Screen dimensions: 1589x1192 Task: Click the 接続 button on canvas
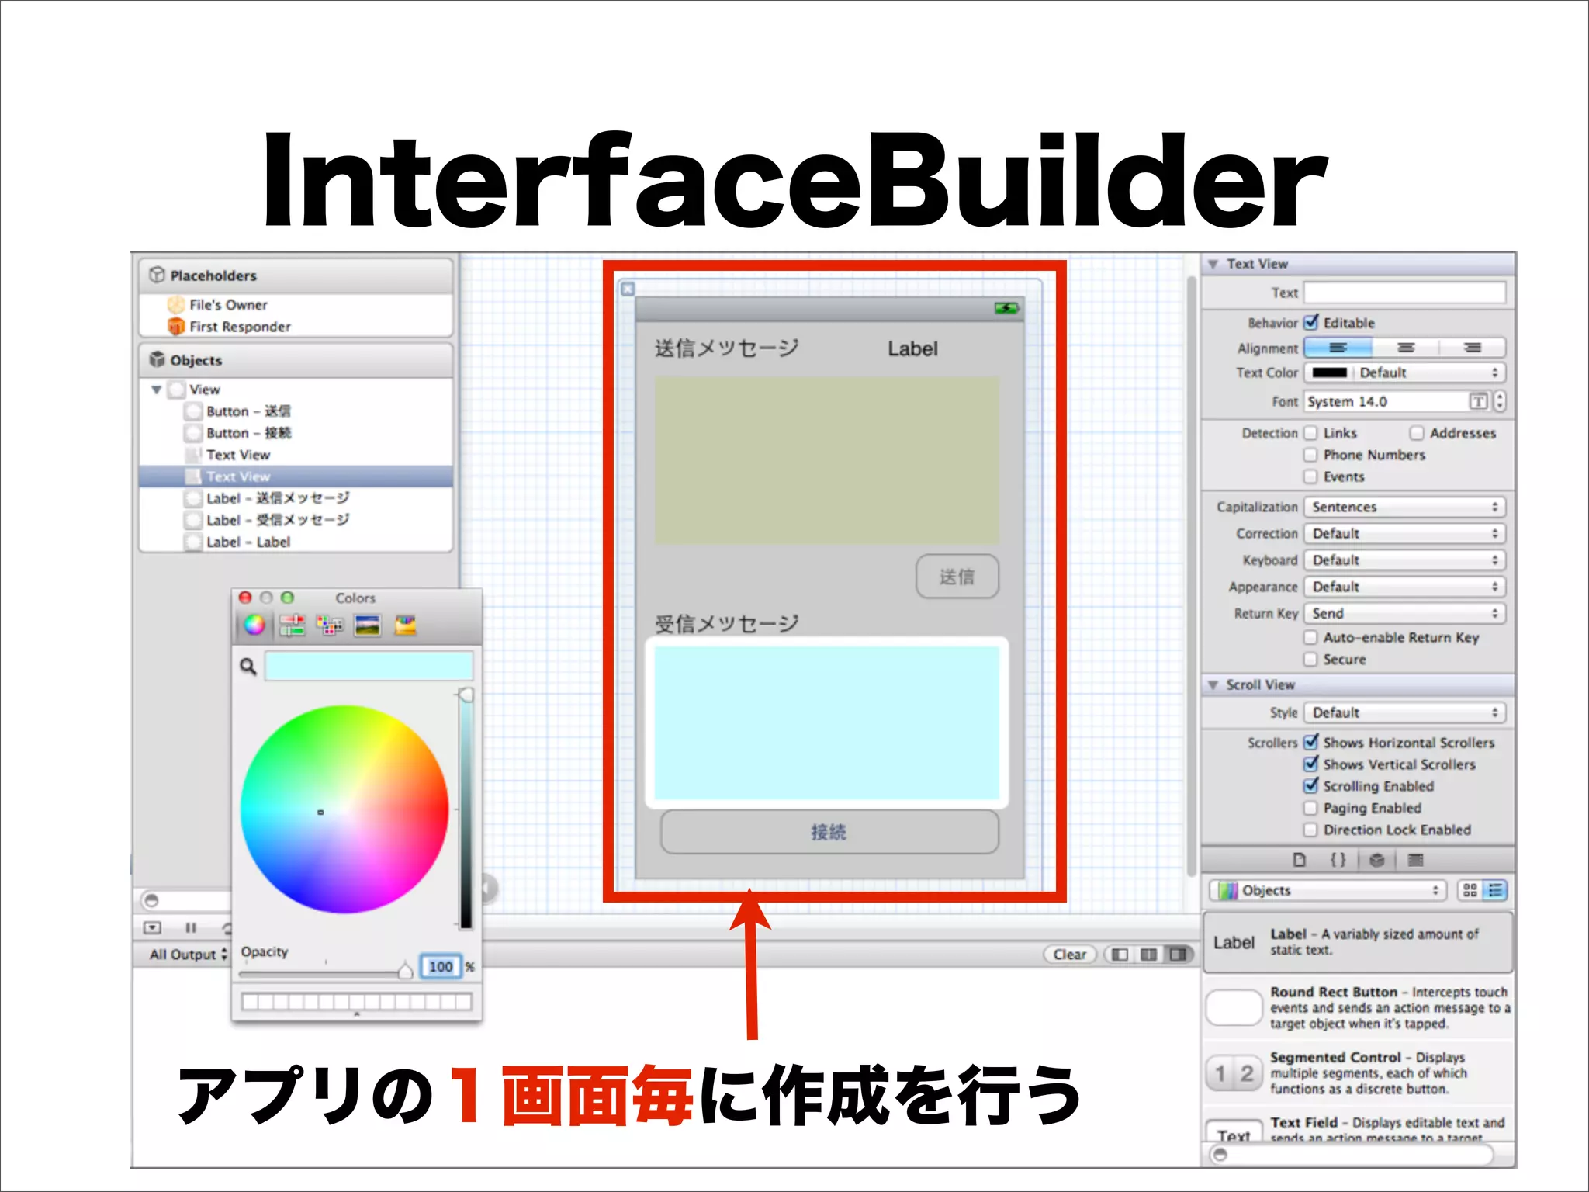pos(829,832)
